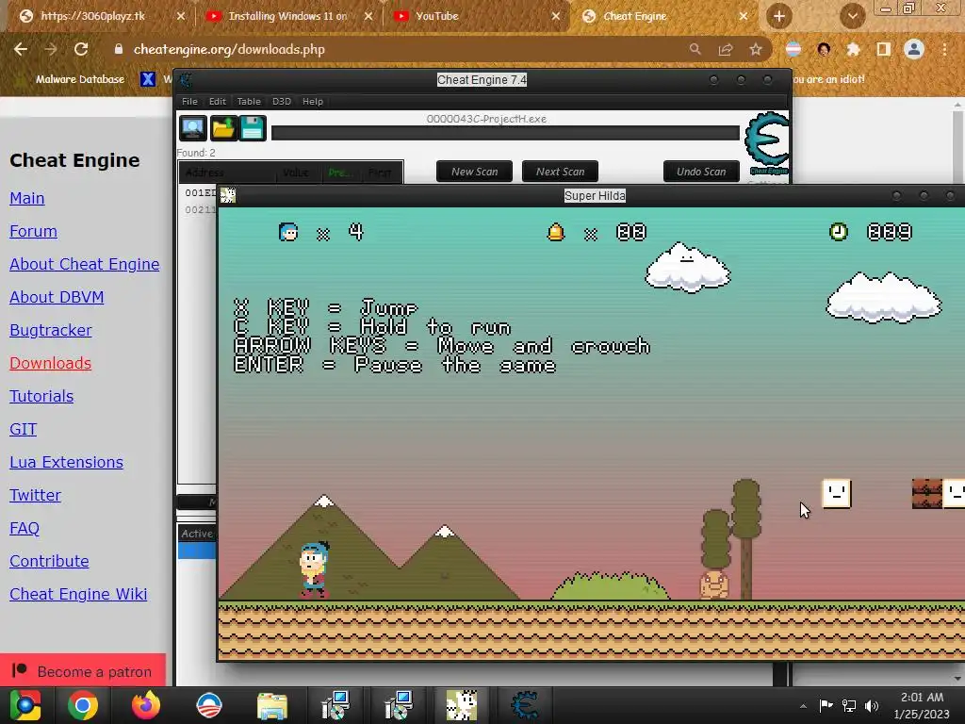965x724 pixels.
Task: Open the GIT link
Action: click(x=24, y=429)
